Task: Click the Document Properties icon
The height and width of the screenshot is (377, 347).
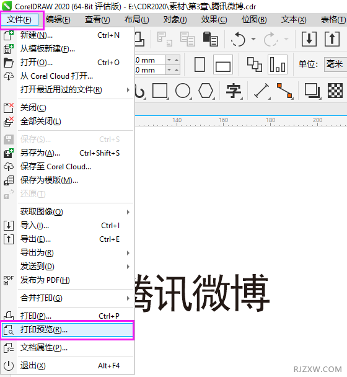Action: [9, 348]
